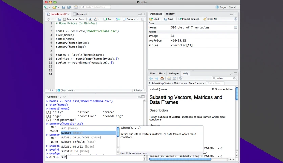Open the Source options dropdown arrow
The image size is (283, 163).
137,19
